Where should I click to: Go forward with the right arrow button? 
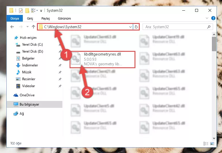point(21,27)
